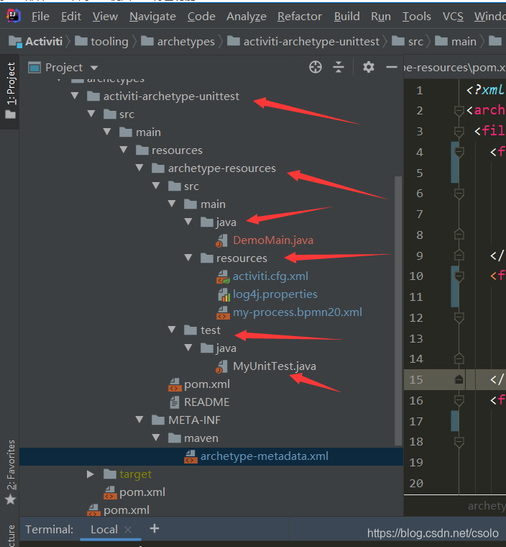Collapse the maven folder
Viewport: 506px width, 547px height.
pos(156,438)
